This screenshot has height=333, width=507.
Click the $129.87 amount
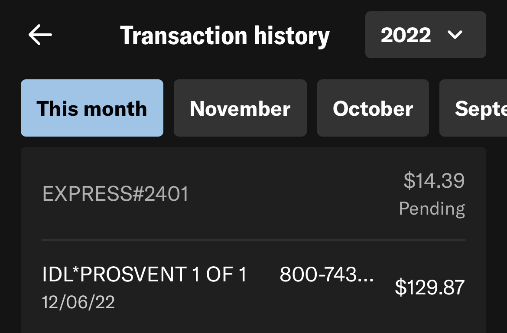click(429, 287)
